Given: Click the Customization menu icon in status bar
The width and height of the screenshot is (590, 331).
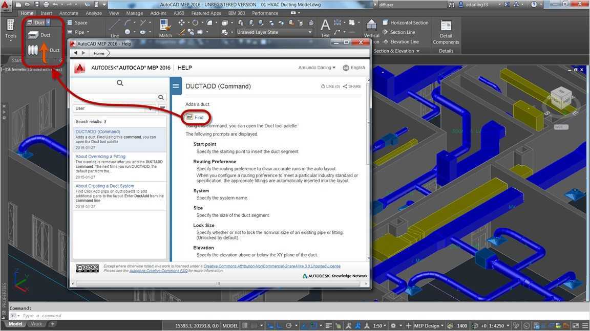Looking at the screenshot, I should [x=585, y=326].
